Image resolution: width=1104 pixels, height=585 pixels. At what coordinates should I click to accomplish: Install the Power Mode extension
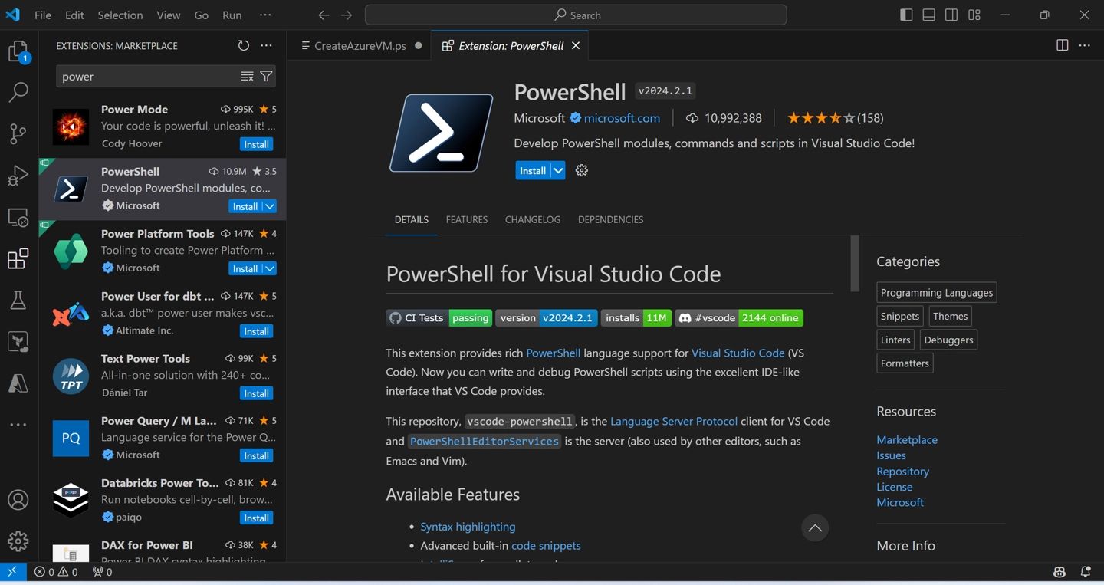pos(256,144)
